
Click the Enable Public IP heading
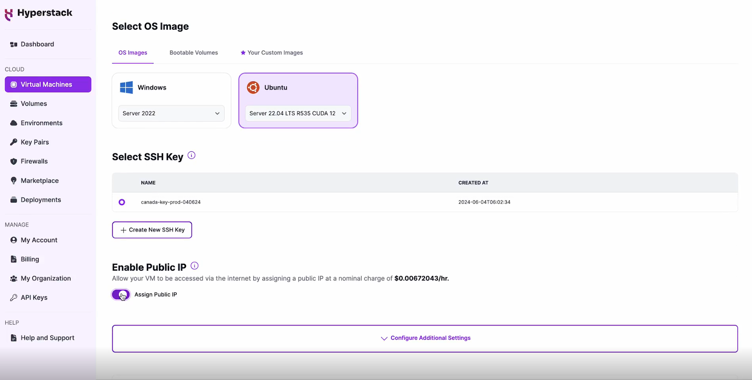click(x=149, y=267)
